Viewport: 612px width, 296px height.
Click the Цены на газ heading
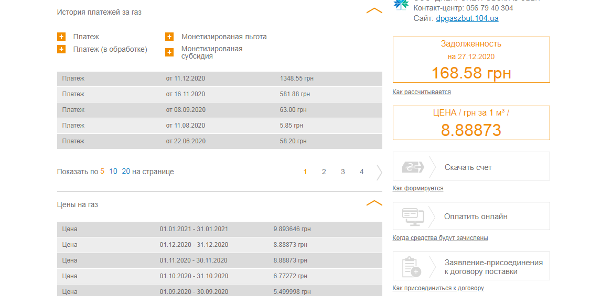[77, 204]
